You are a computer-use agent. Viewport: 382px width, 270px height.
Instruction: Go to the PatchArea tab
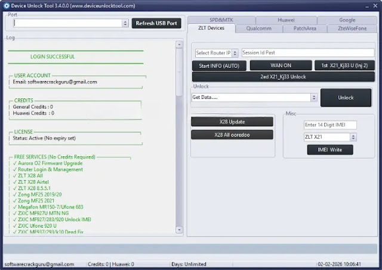pos(305,28)
